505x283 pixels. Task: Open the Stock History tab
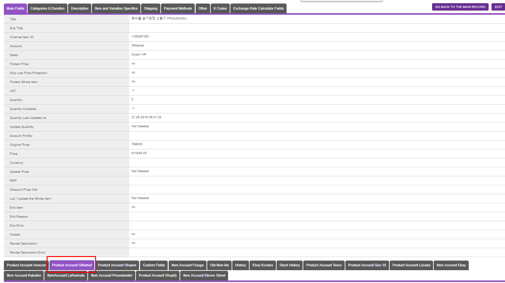coord(289,265)
